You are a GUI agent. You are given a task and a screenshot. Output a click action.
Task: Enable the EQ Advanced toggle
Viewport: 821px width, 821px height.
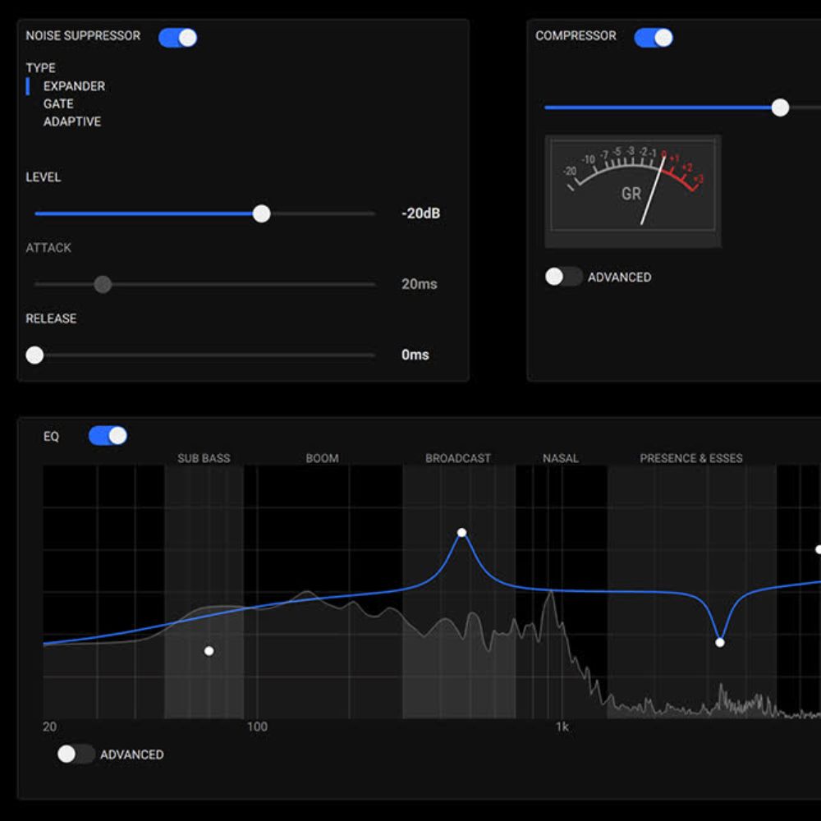[76, 754]
